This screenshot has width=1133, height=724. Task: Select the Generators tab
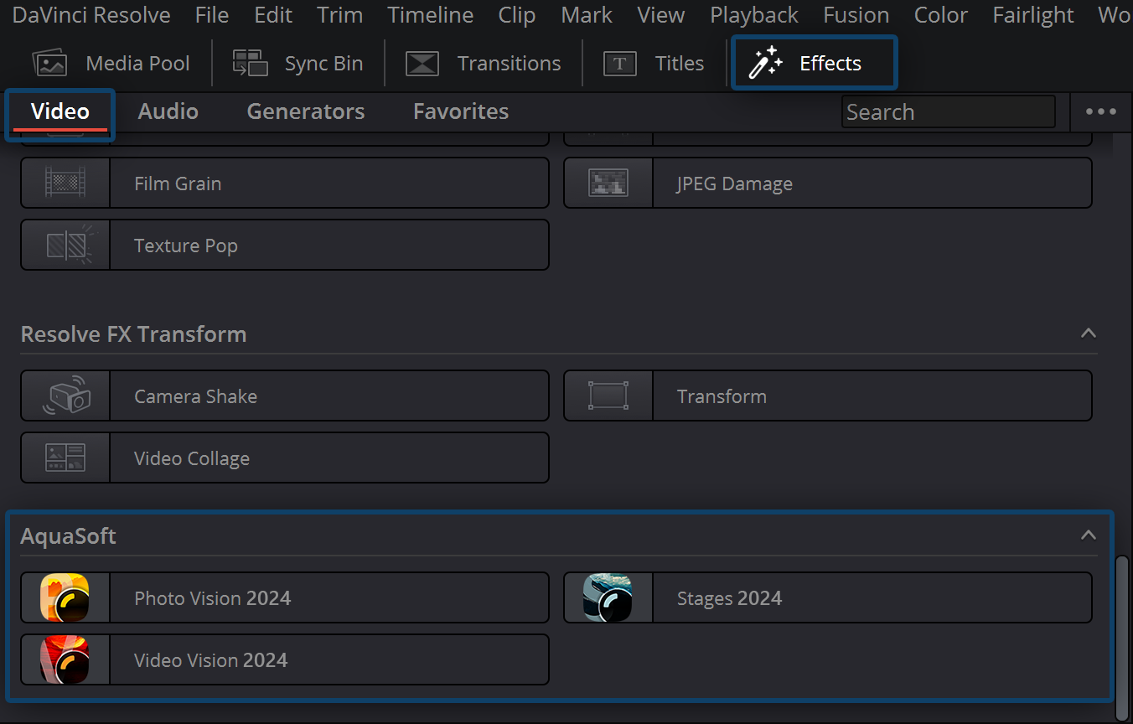305,111
